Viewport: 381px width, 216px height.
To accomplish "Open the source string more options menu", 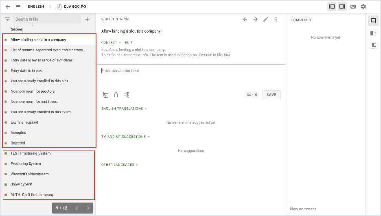I will [x=276, y=19].
